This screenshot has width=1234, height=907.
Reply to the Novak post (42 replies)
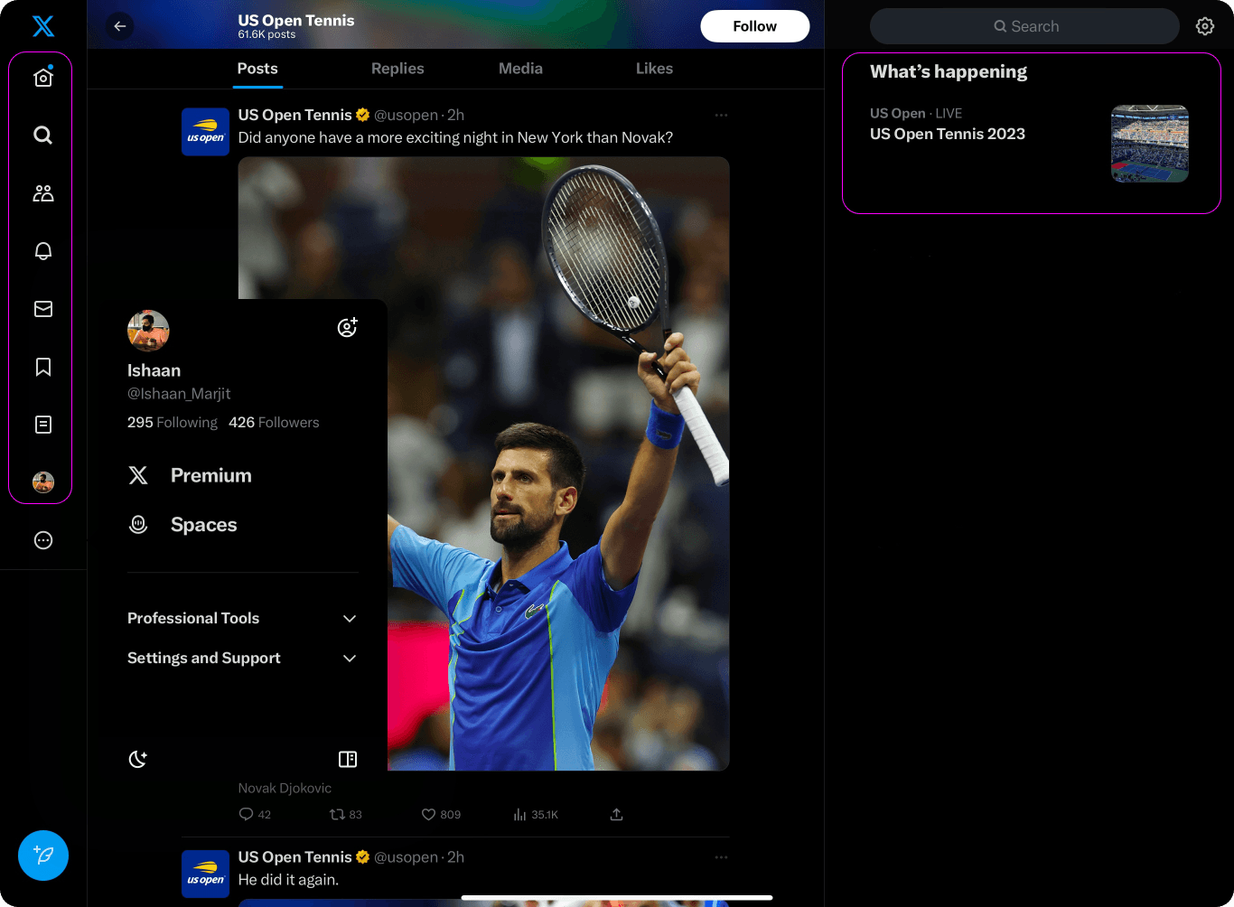255,814
